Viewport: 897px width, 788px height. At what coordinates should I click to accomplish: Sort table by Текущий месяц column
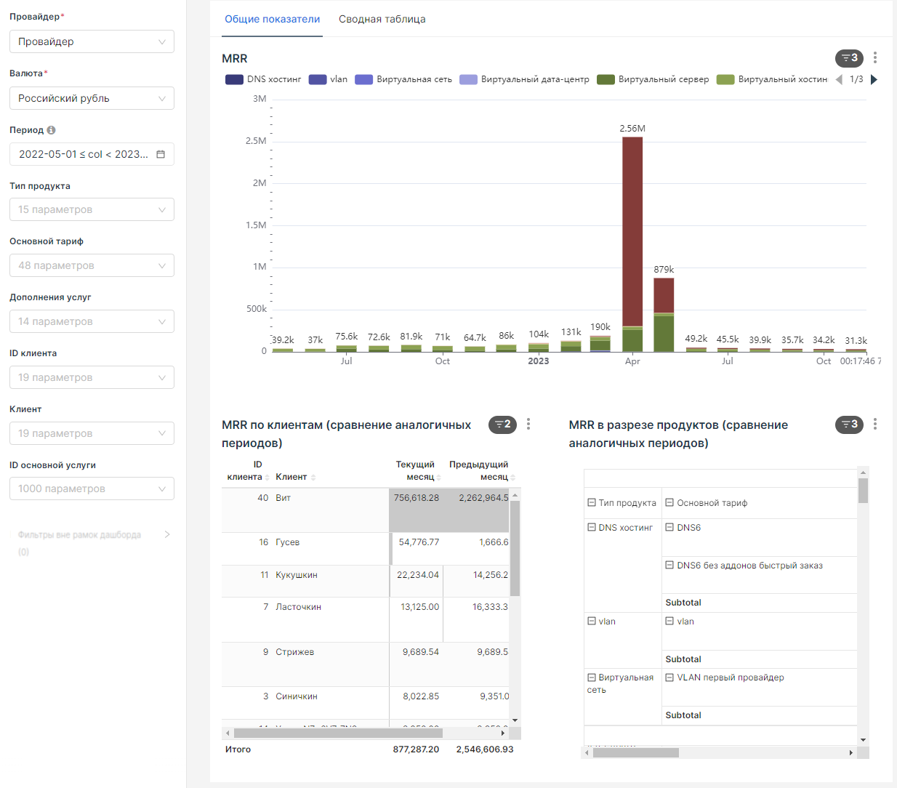click(438, 478)
